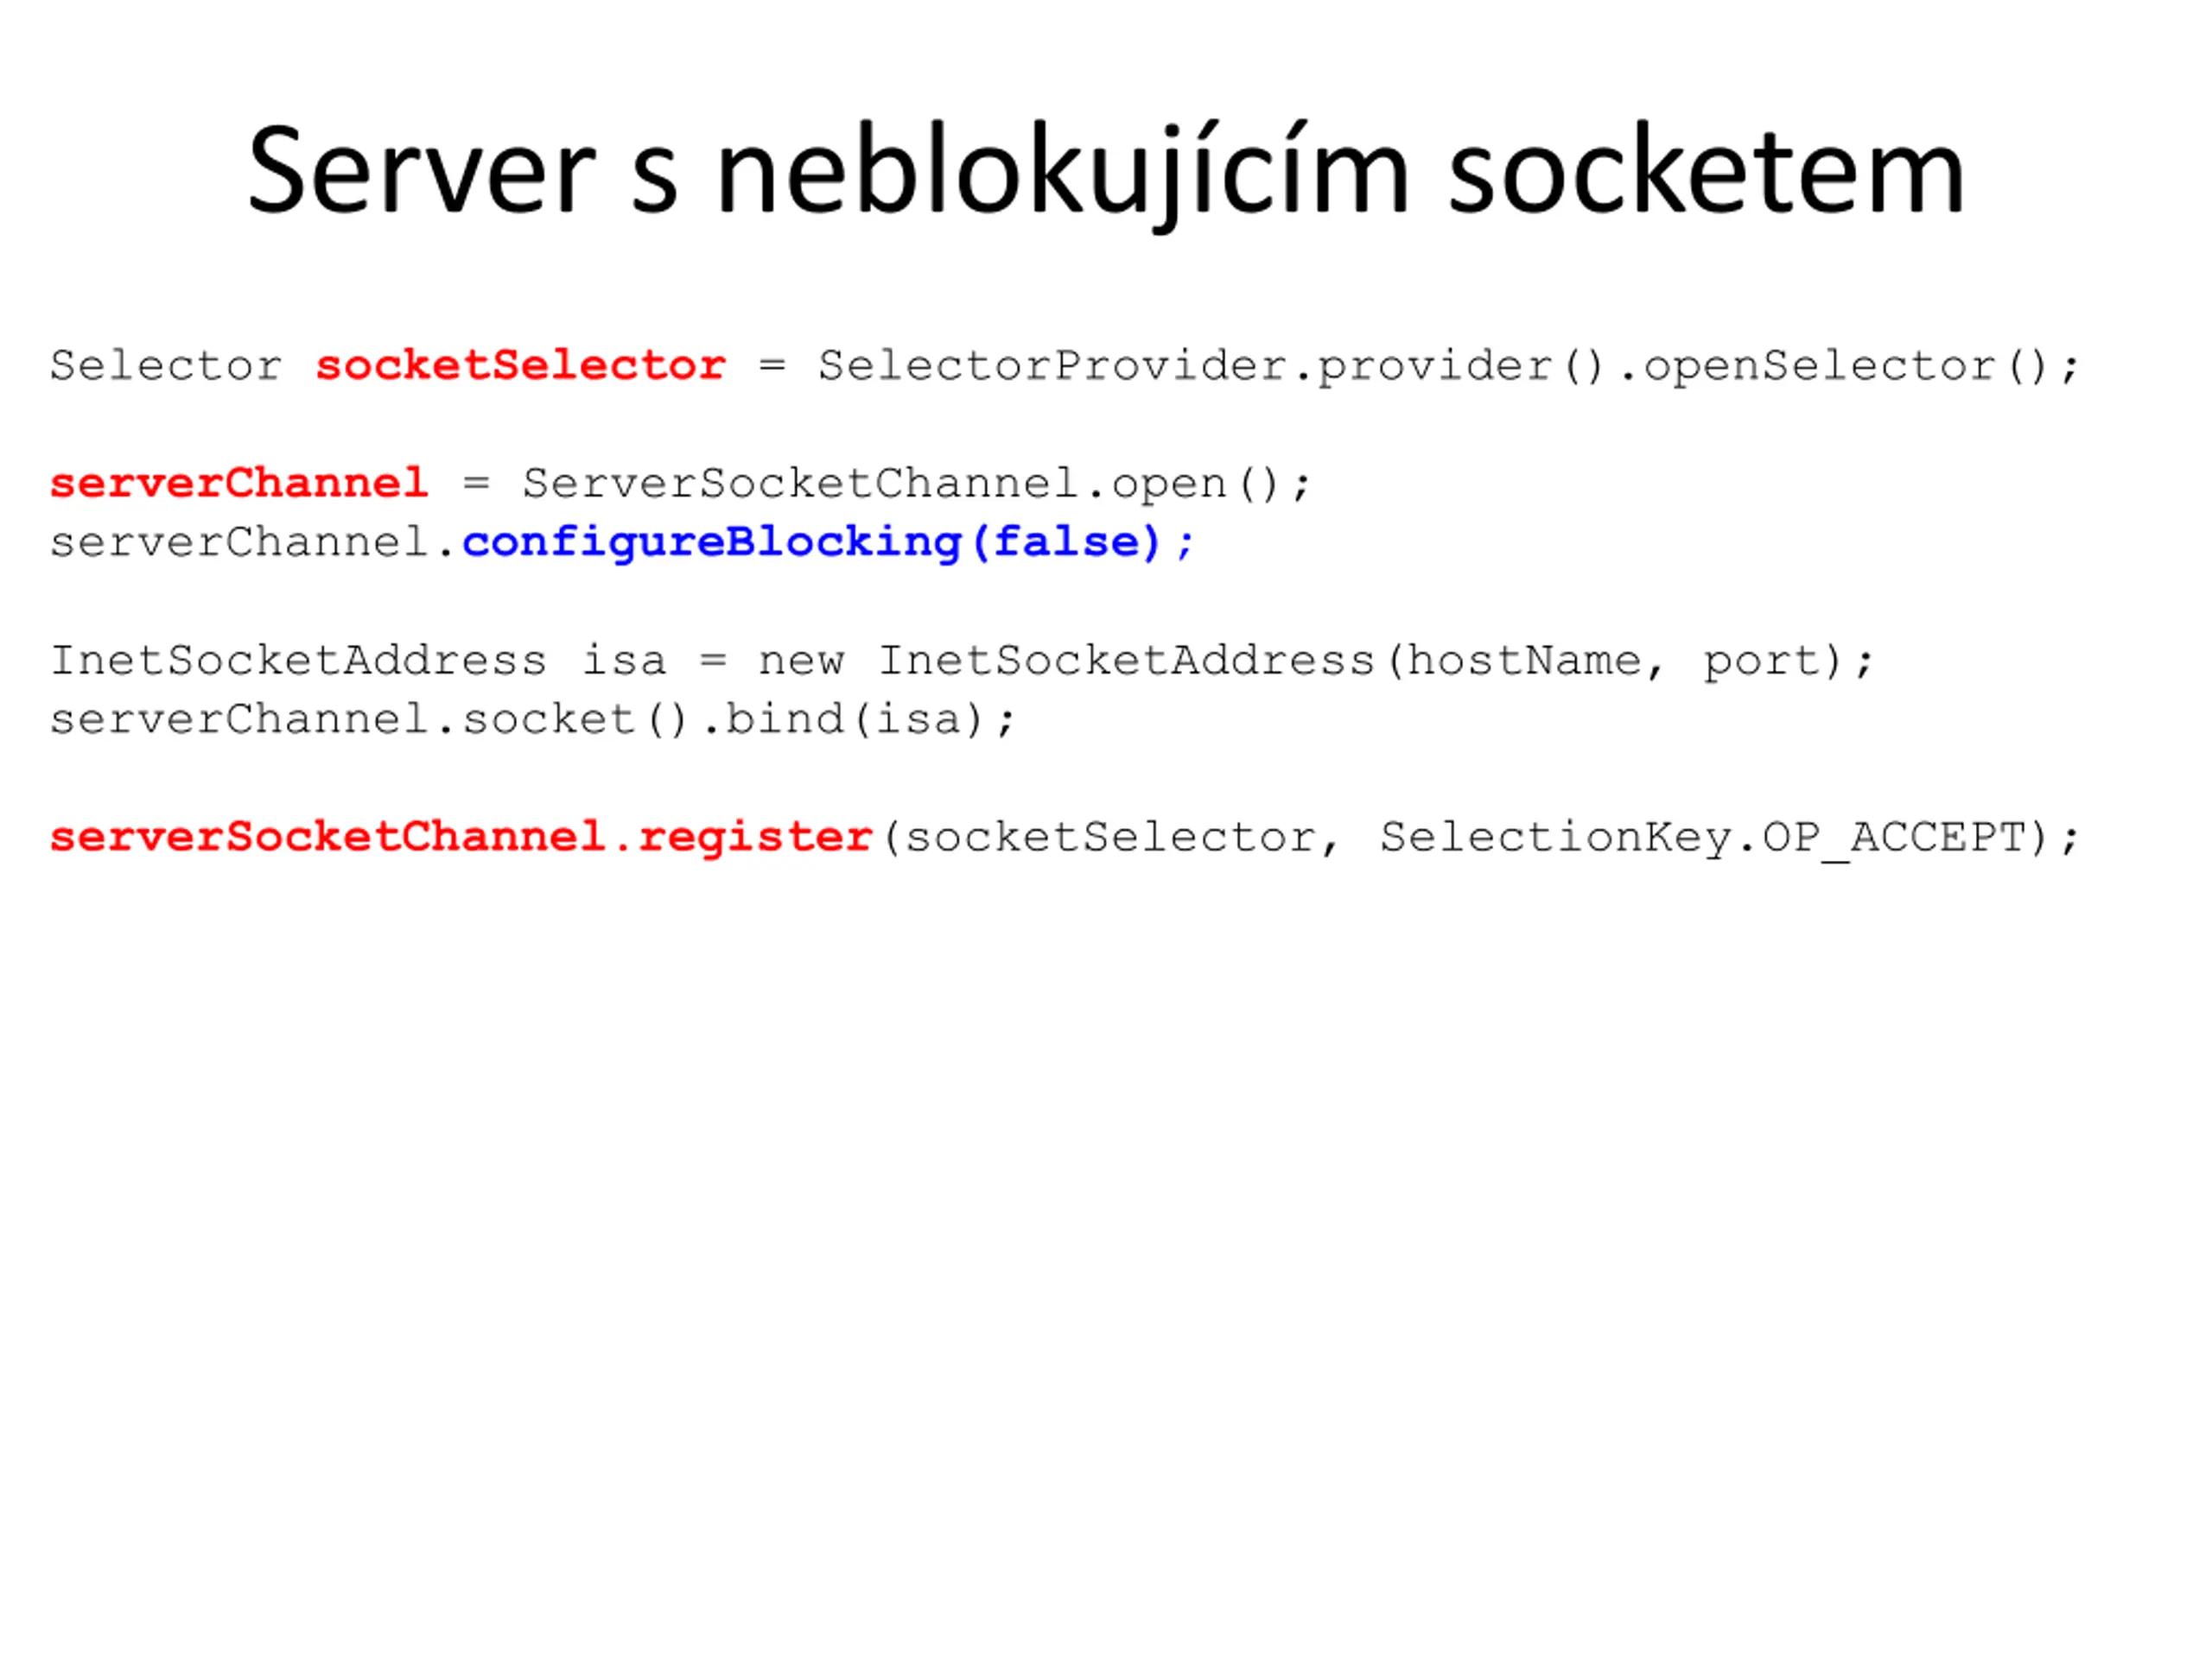Select the red "socketSelector" variable name
The height and width of the screenshot is (1658, 2212).
pos(520,366)
